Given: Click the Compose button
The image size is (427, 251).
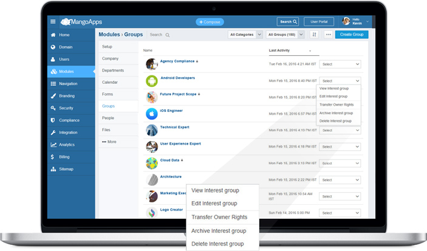Looking at the screenshot, I should pos(210,22).
